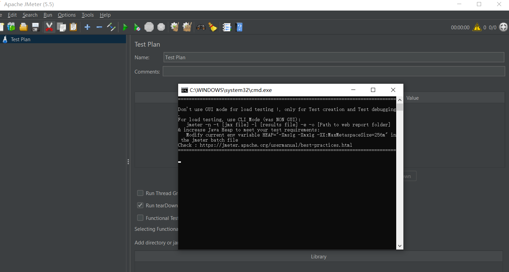Reset search with the broom icon
The width and height of the screenshot is (509, 272).
pyautogui.click(x=213, y=27)
